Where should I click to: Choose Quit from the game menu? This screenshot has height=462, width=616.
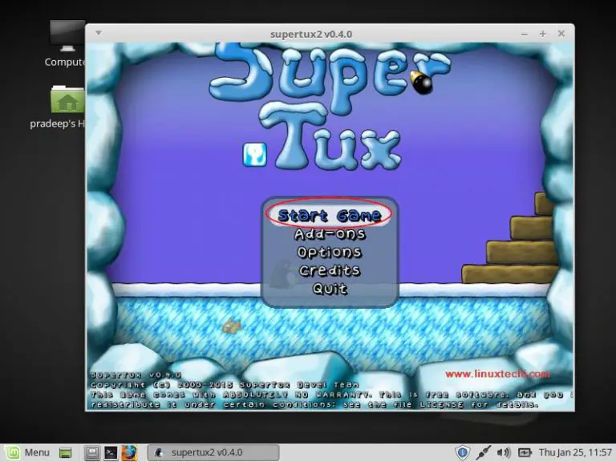[330, 289]
